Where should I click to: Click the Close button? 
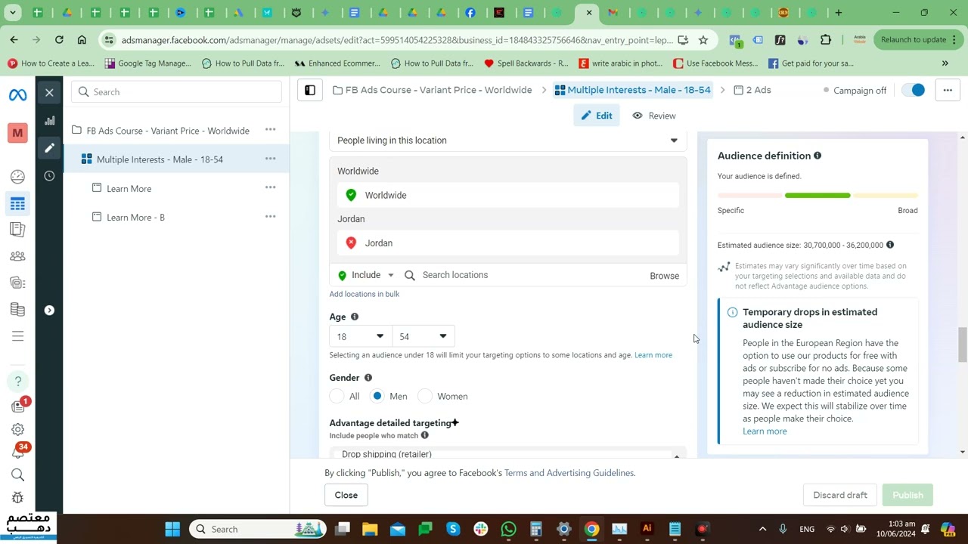point(346,495)
